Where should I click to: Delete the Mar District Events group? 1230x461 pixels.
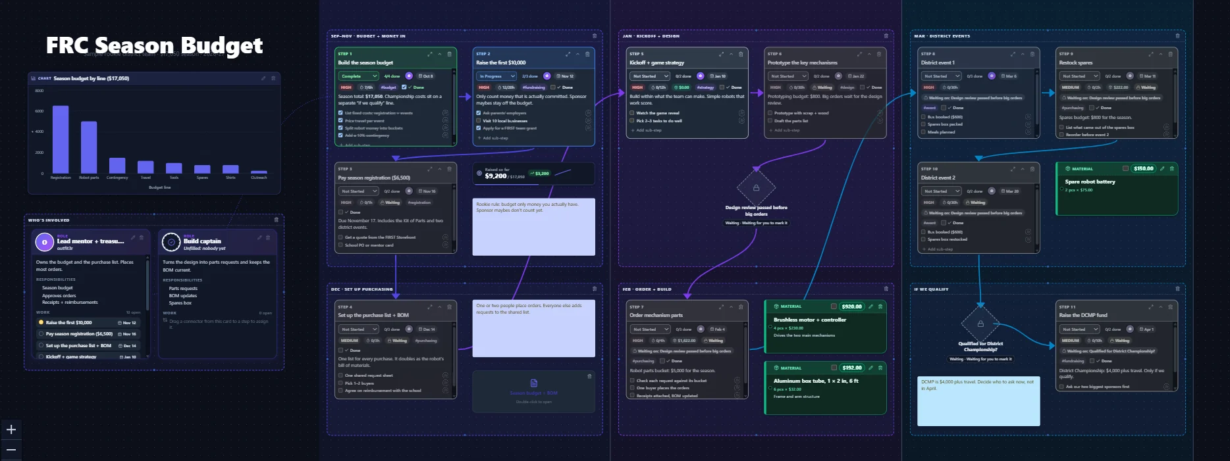(x=1178, y=36)
